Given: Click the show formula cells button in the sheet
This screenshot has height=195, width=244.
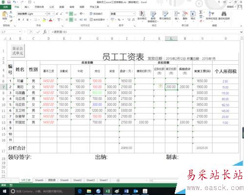Looking at the screenshot, I should pyautogui.click(x=18, y=51).
